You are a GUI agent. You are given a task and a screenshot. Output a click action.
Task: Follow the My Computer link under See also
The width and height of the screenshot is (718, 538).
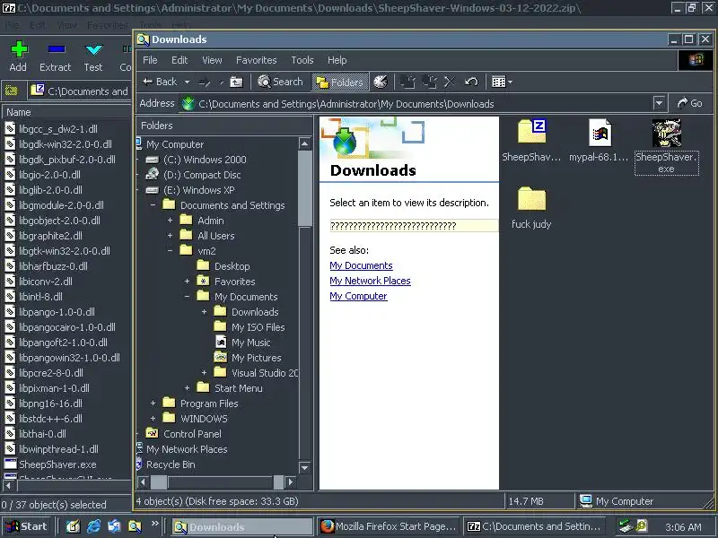point(358,296)
